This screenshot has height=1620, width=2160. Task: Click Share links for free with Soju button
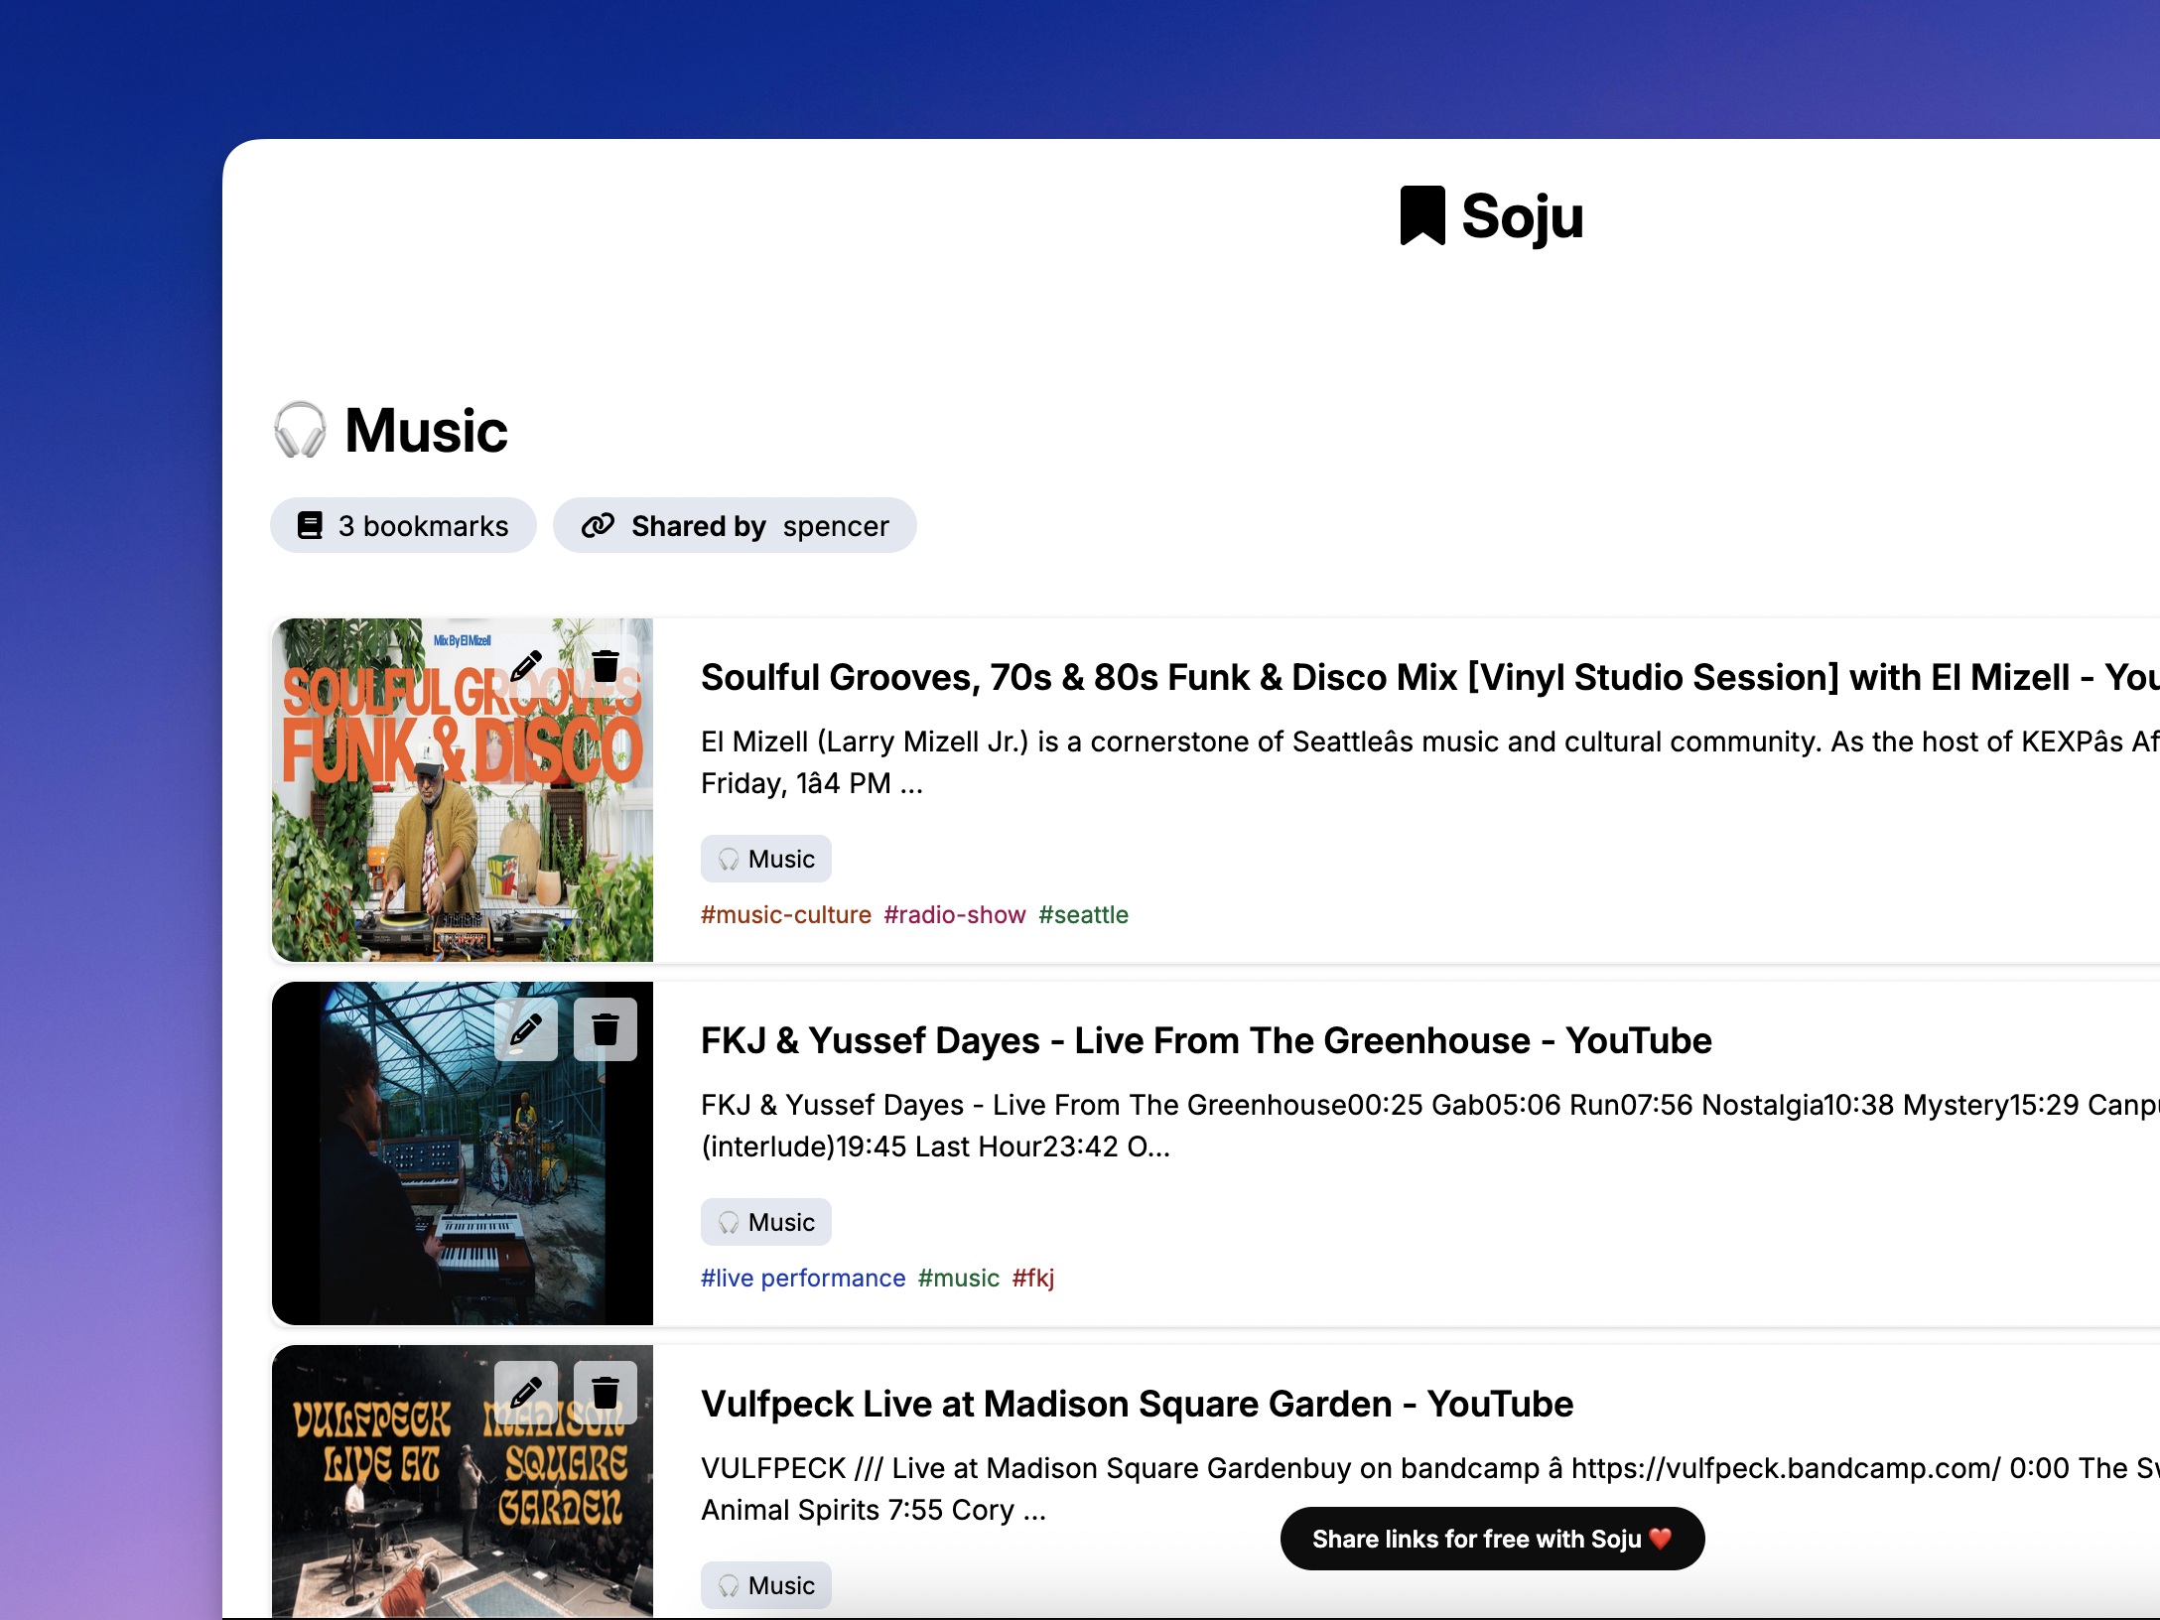(x=1492, y=1539)
